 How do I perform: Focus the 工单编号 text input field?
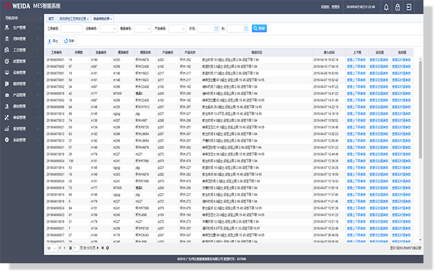pos(72,29)
